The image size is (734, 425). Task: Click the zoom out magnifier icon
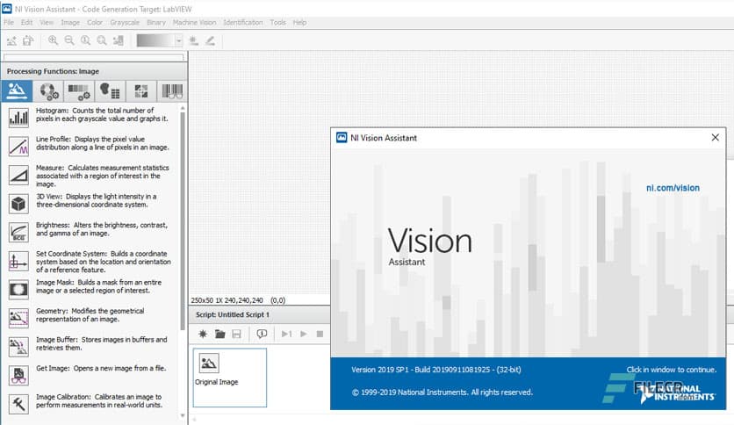[x=69, y=40]
